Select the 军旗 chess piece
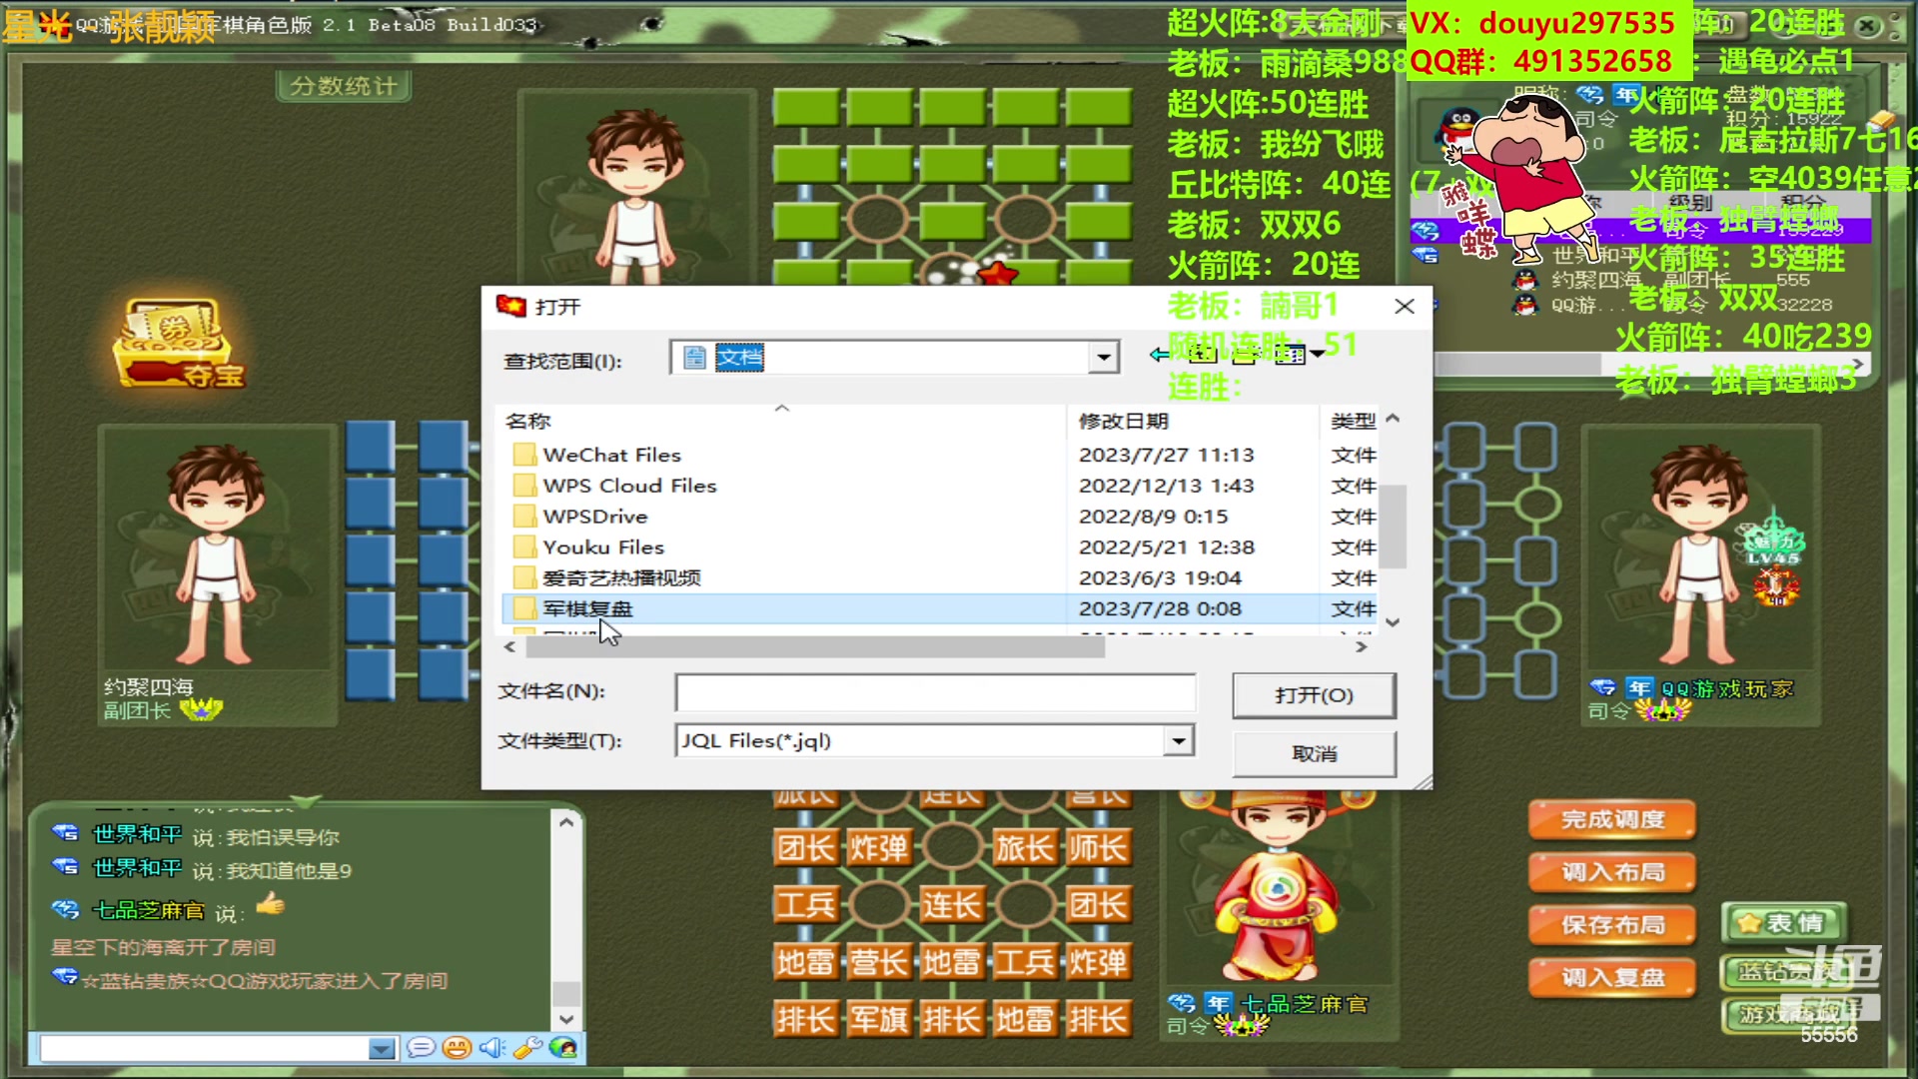 878,1020
